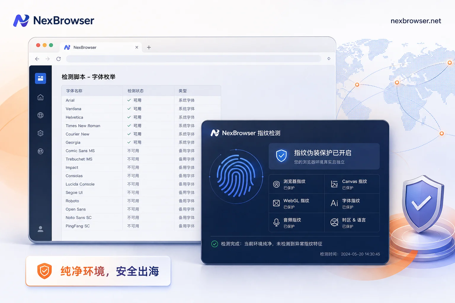Select the Segoe UI row
455x303 pixels.
(x=132, y=192)
